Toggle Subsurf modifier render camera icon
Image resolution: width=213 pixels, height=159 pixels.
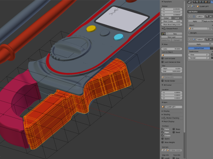pos(207,39)
